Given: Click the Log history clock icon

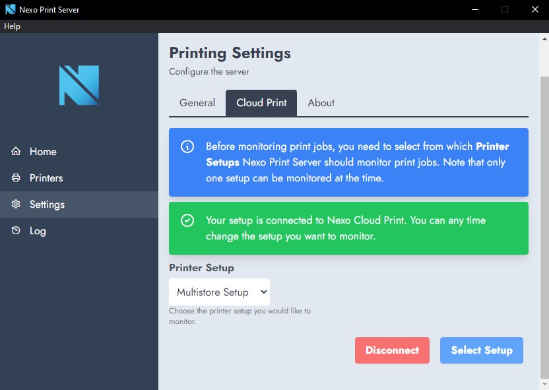Looking at the screenshot, I should (16, 230).
